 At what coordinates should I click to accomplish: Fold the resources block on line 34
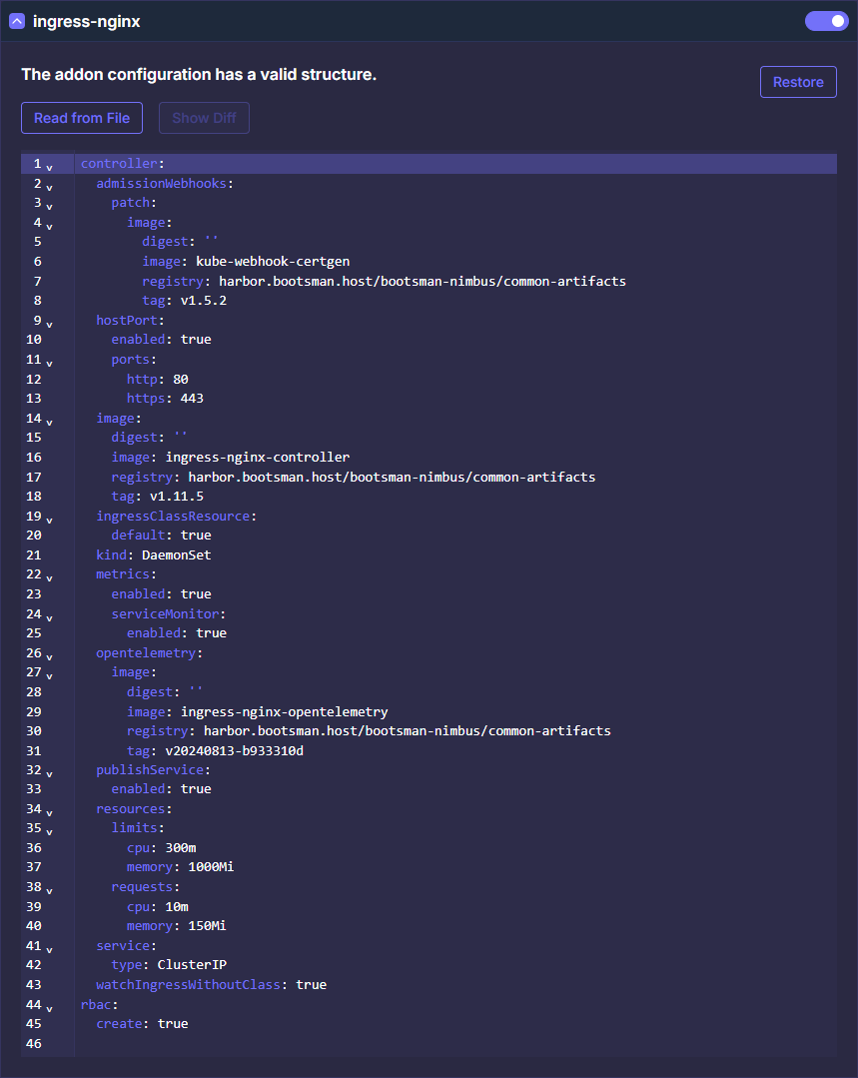tap(49, 812)
